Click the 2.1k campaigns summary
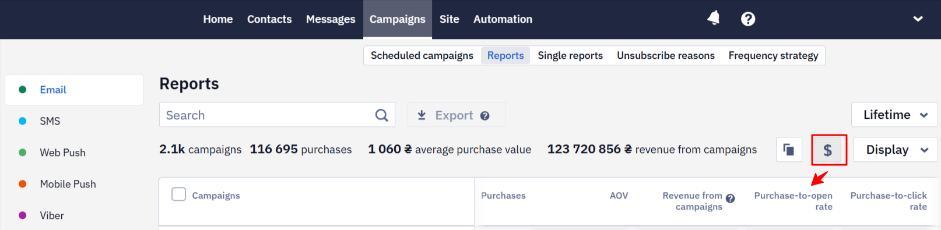This screenshot has width=941, height=230. click(200, 150)
